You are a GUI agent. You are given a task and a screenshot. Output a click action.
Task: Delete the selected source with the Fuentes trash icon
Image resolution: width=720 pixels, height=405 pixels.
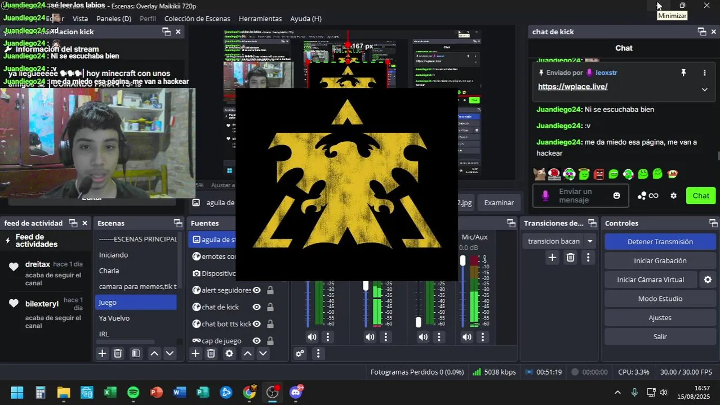211,353
